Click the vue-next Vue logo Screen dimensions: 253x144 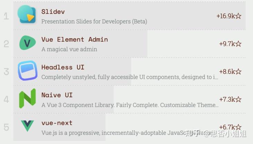(x=27, y=126)
